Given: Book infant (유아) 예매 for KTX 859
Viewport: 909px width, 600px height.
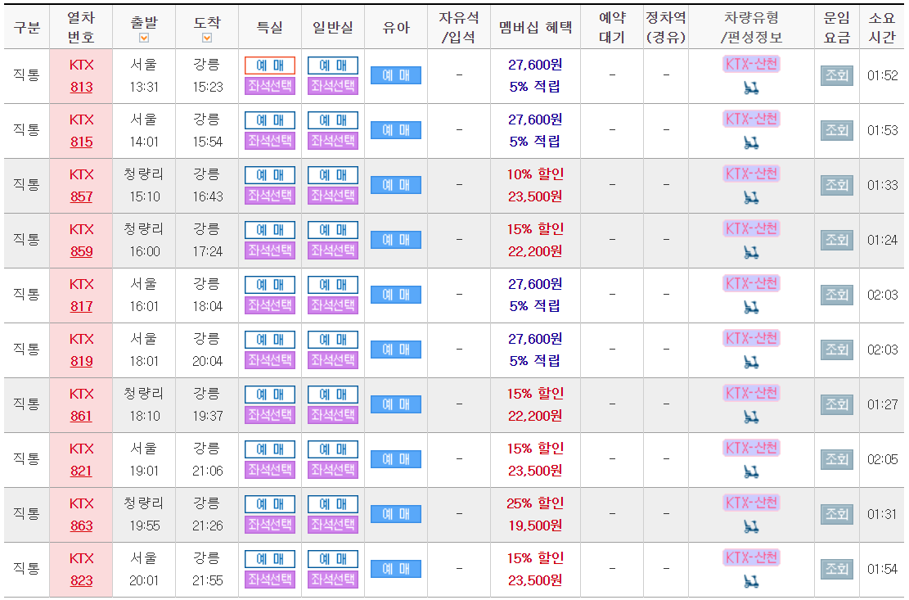Looking at the screenshot, I should pos(396,240).
